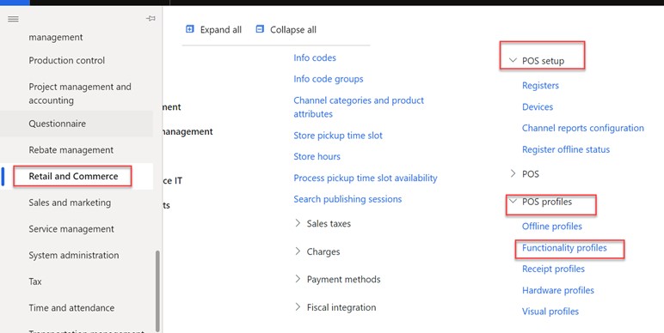Click the Expand all plus icon
Screen dimensions: 664x333
point(190,29)
